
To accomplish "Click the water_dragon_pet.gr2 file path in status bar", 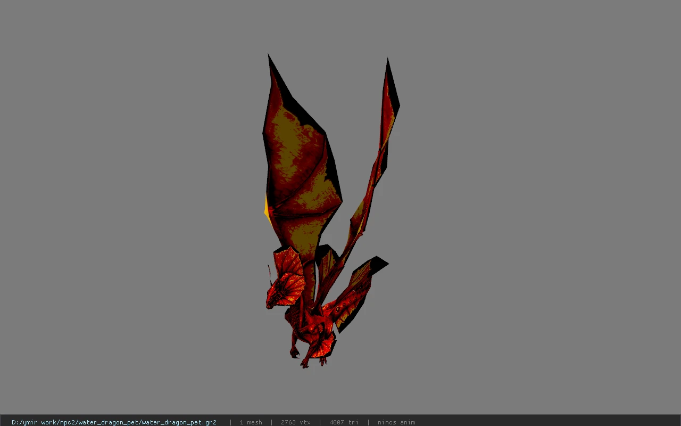I will click(114, 422).
